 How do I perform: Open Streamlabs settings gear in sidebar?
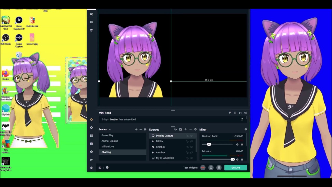[91, 168]
